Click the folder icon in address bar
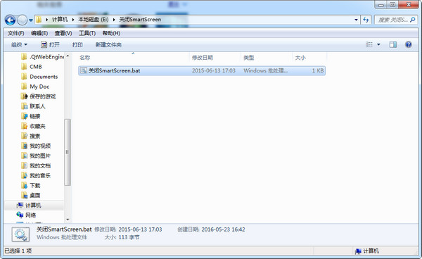 coord(39,20)
